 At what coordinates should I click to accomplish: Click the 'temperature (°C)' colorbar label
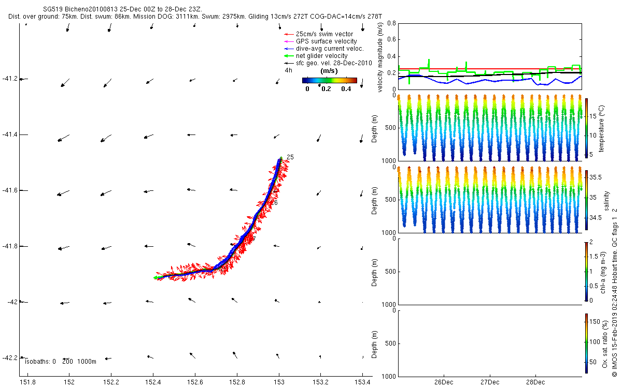pyautogui.click(x=601, y=128)
